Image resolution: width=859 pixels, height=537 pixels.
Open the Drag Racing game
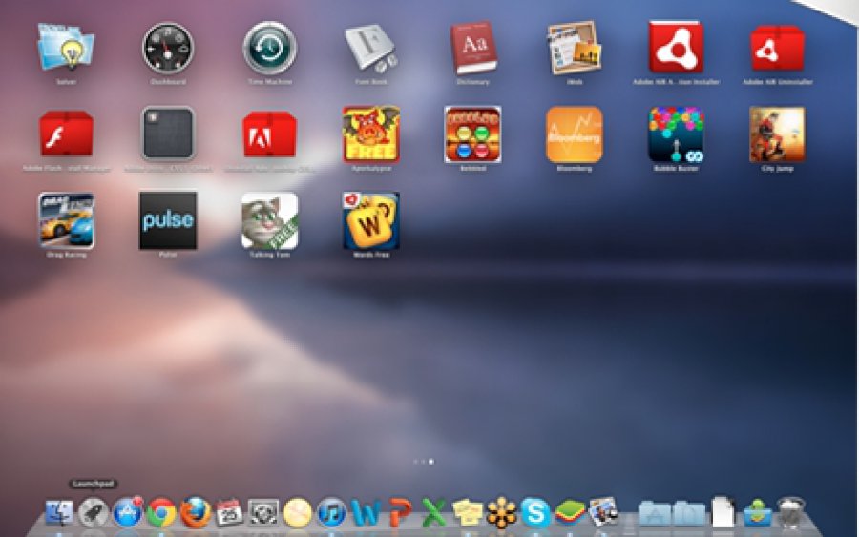(66, 220)
